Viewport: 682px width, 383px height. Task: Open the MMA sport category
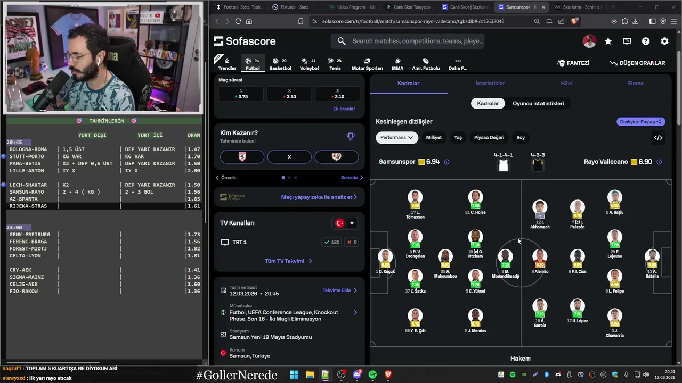397,64
